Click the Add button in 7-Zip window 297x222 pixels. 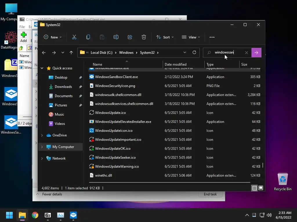23,37
